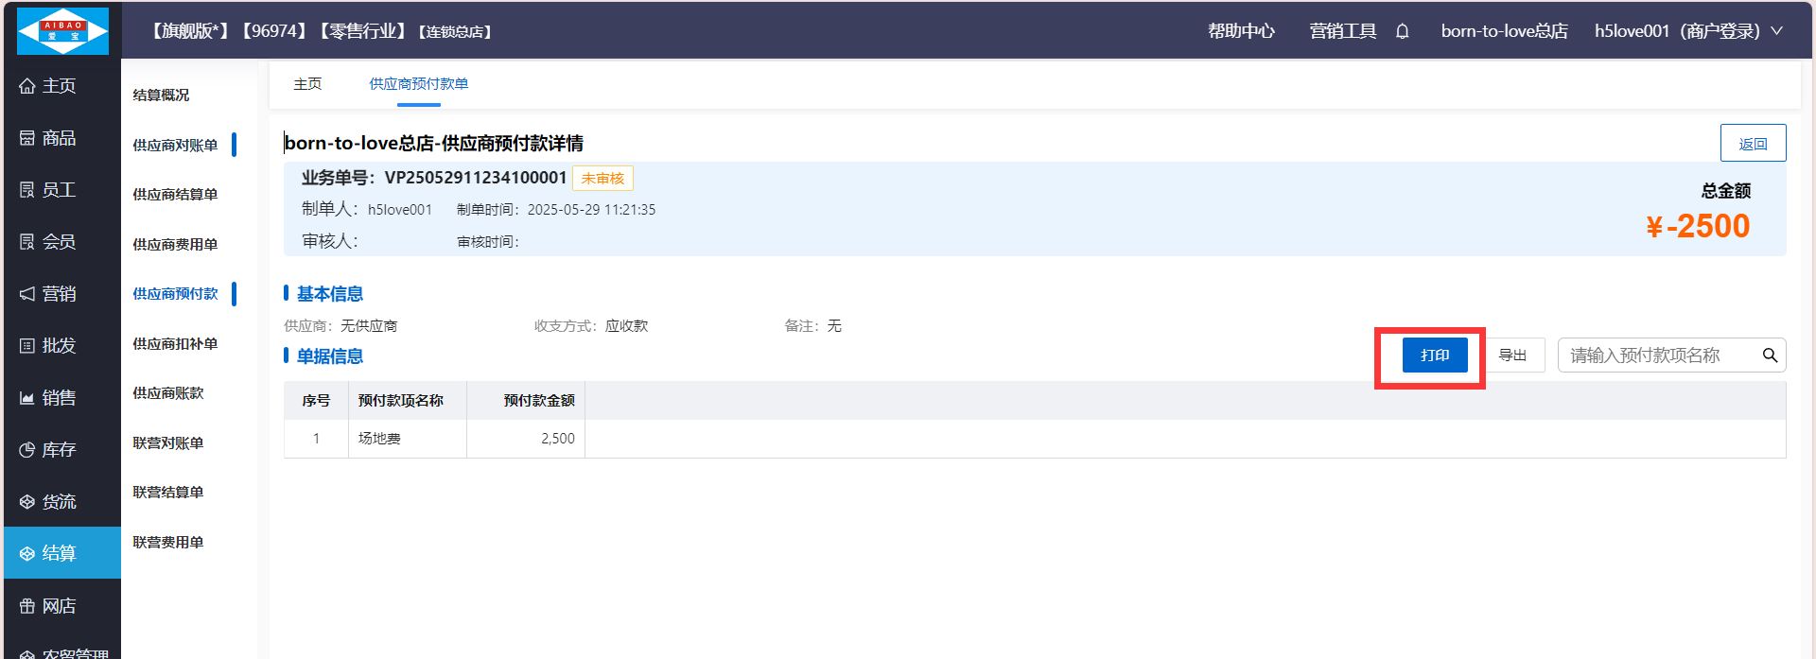The height and width of the screenshot is (659, 1816).
Task: Click the 网店 online store icon
Action: (x=27, y=606)
